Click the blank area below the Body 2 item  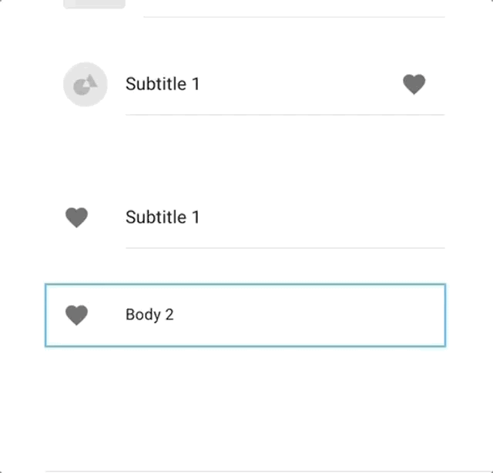click(x=245, y=409)
